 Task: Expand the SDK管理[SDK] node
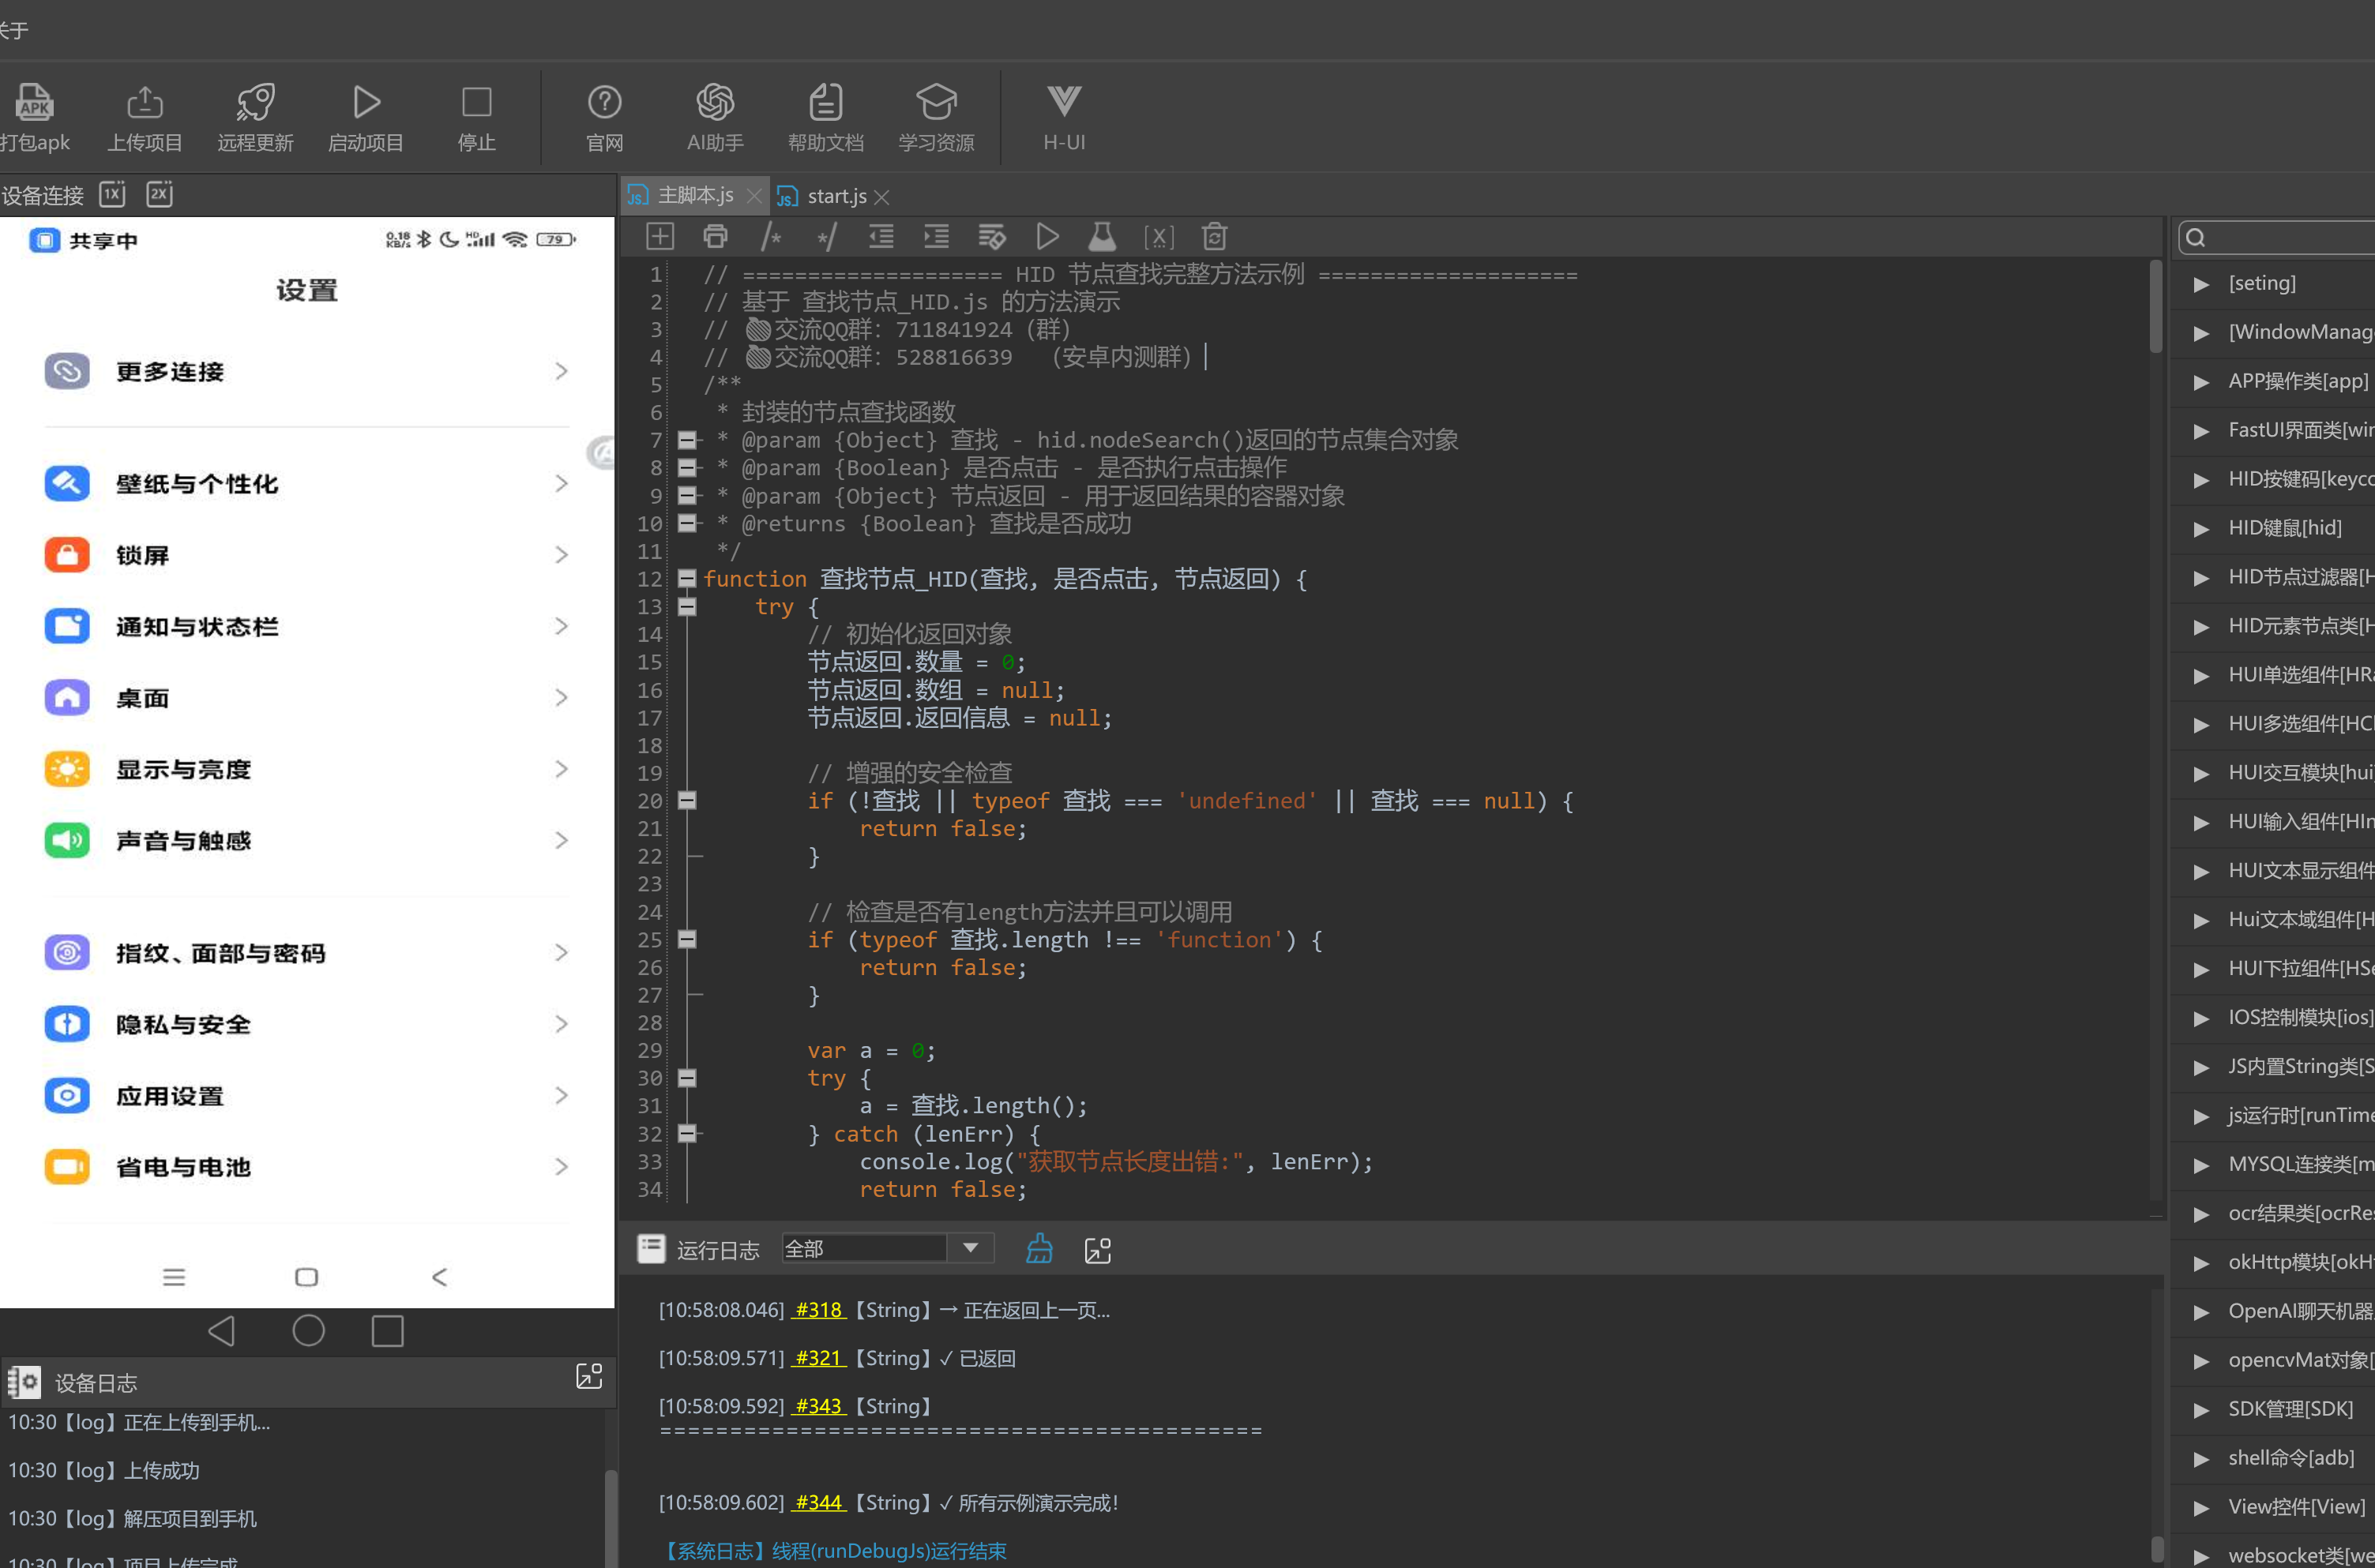(x=2201, y=1410)
